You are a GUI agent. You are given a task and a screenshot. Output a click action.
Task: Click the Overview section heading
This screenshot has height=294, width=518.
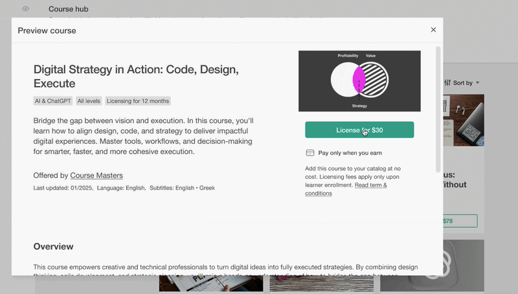coord(53,247)
